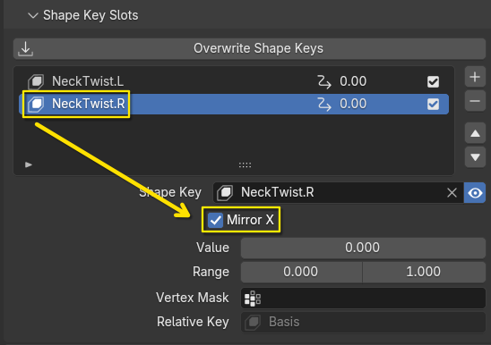The width and height of the screenshot is (491, 345).
Task: Move slot up with the up arrow
Action: coord(475,133)
